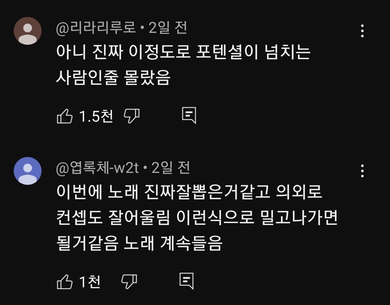Click the 1.5천 like count
The width and height of the screenshot is (390, 305).
96,116
